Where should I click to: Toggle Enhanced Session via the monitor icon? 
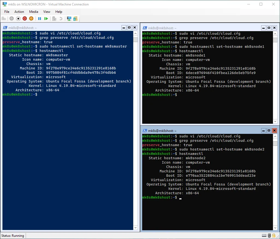69,19
